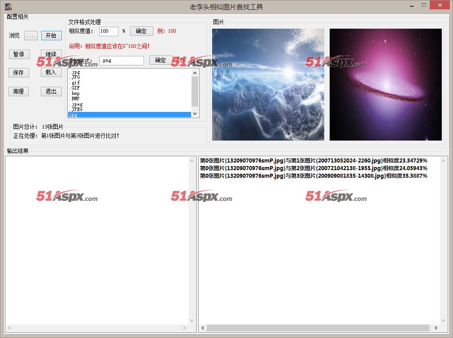Pause processing with the 暂停 button
The width and height of the screenshot is (453, 338).
19,54
